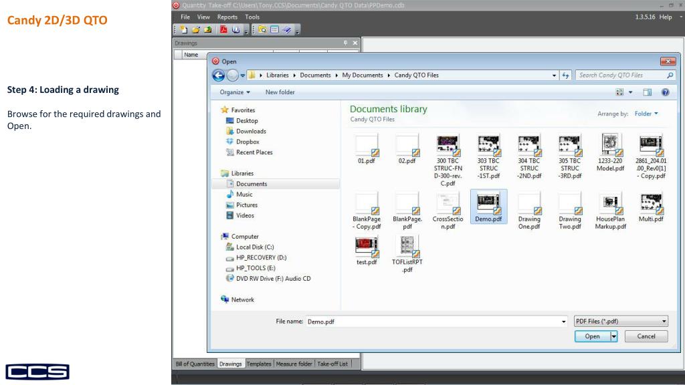Image resolution: width=685 pixels, height=385 pixels.
Task: Select the test.pdf file thumbnail
Action: tap(367, 250)
